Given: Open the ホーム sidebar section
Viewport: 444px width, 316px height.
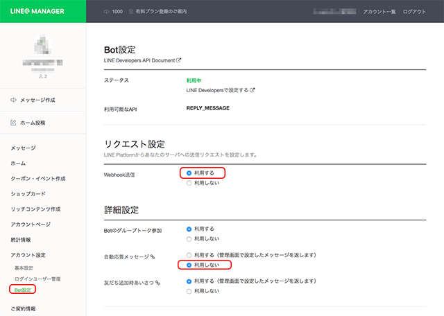Looking at the screenshot, I should tap(18, 164).
